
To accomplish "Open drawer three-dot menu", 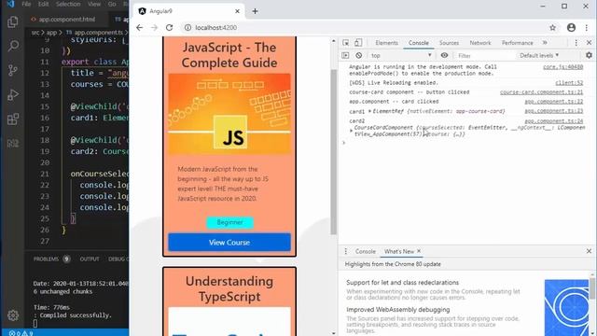I will tap(346, 251).
